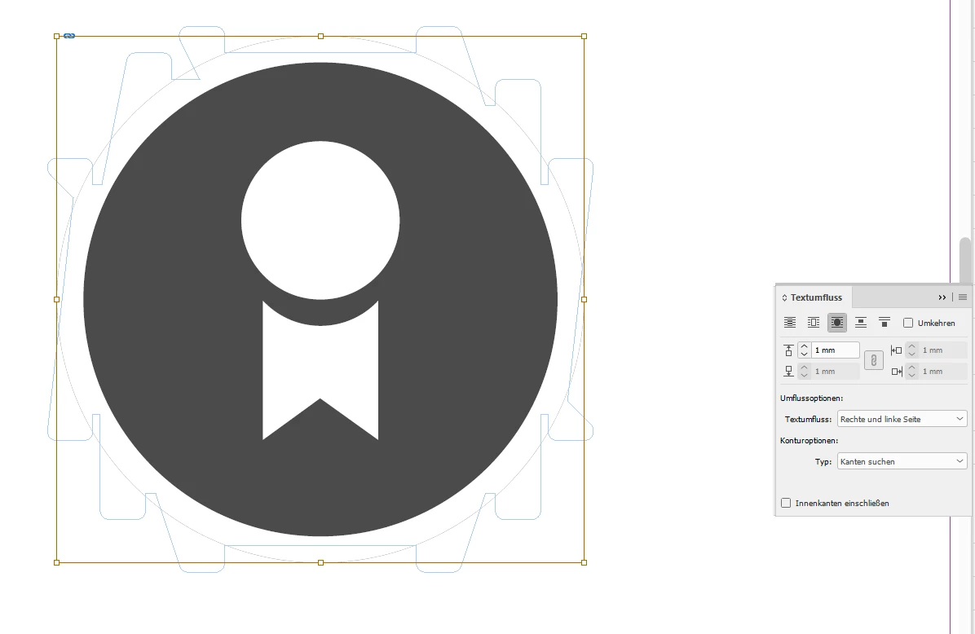Cycle panel view via Textumfluss tab arrows
This screenshot has width=975, height=634.
pyautogui.click(x=785, y=297)
